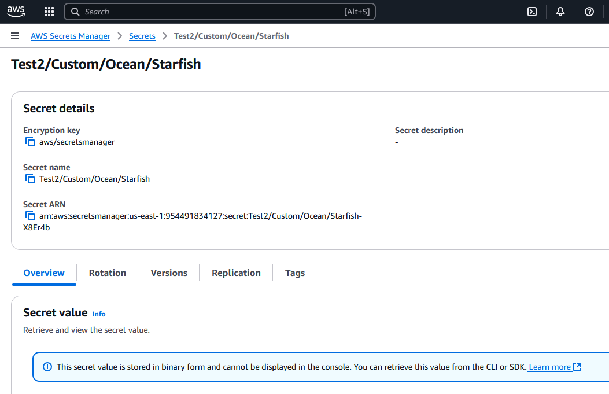The height and width of the screenshot is (394, 609).
Task: Click the aws/secretsmanager encryption key text
Action: 77,142
